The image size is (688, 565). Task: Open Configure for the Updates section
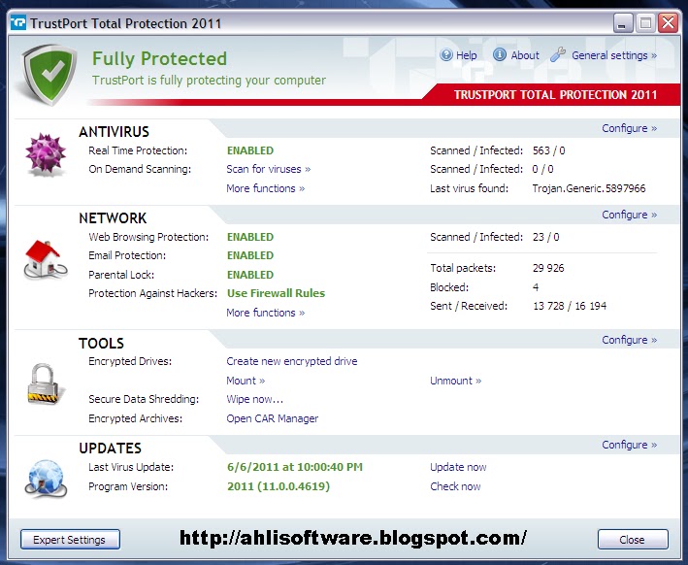[629, 445]
